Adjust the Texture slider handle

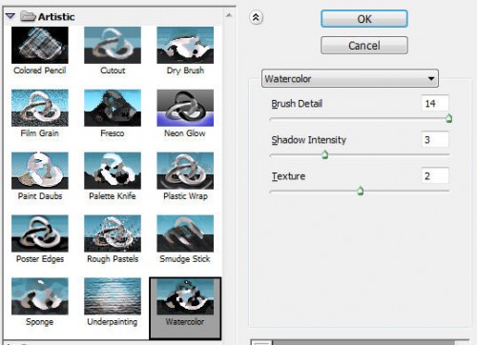click(x=361, y=192)
